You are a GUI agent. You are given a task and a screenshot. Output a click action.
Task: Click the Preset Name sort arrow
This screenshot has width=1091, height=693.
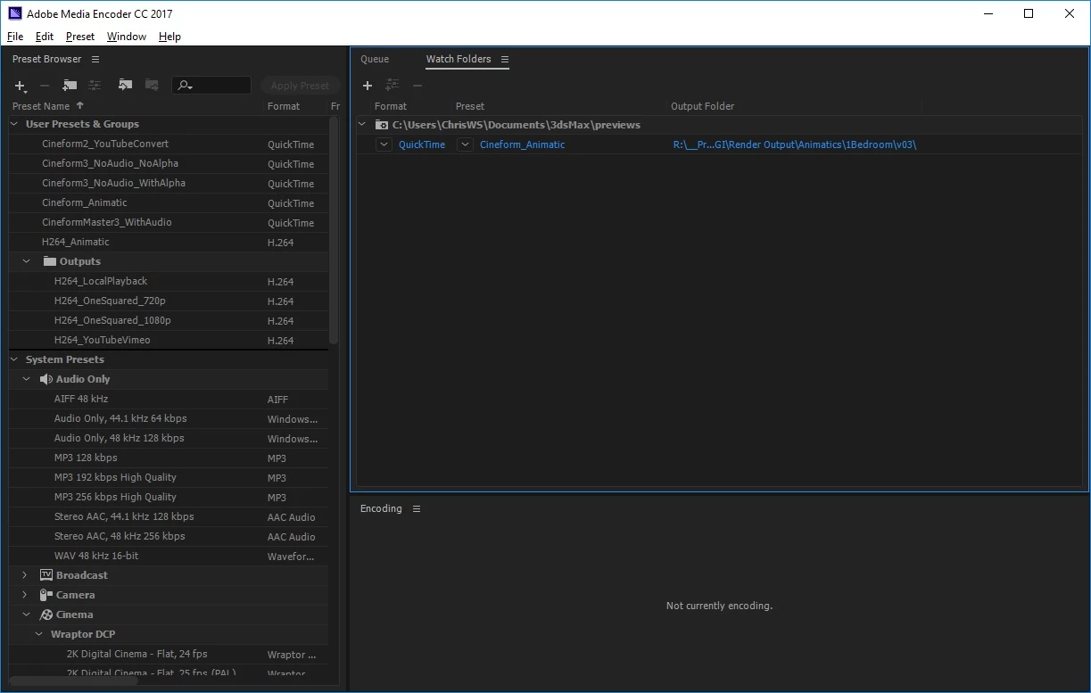click(80, 105)
